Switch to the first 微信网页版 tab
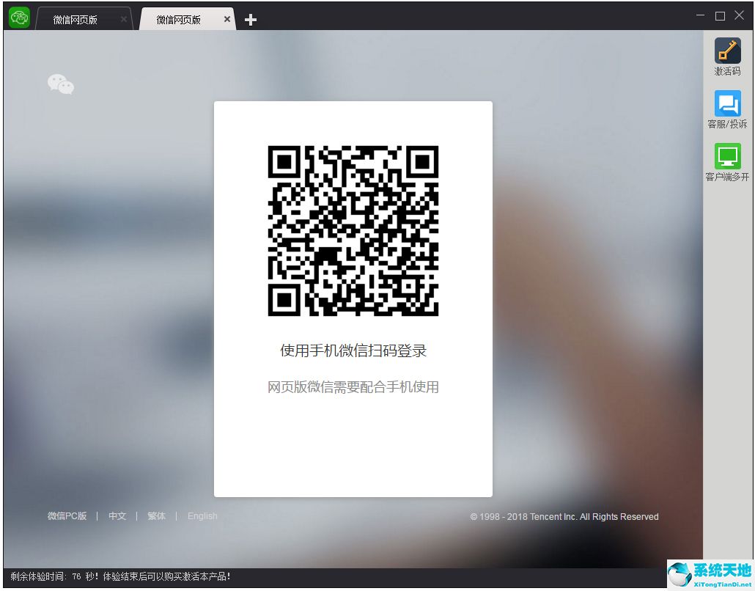The width and height of the screenshot is (755, 591). point(84,19)
